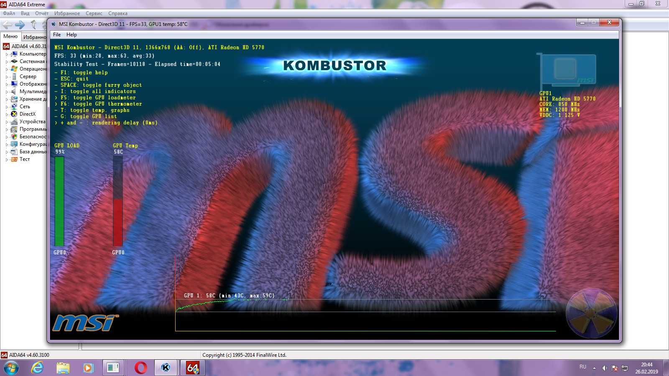This screenshot has width=669, height=376.
Task: Click the Отображение monitor icon
Action: [14, 84]
